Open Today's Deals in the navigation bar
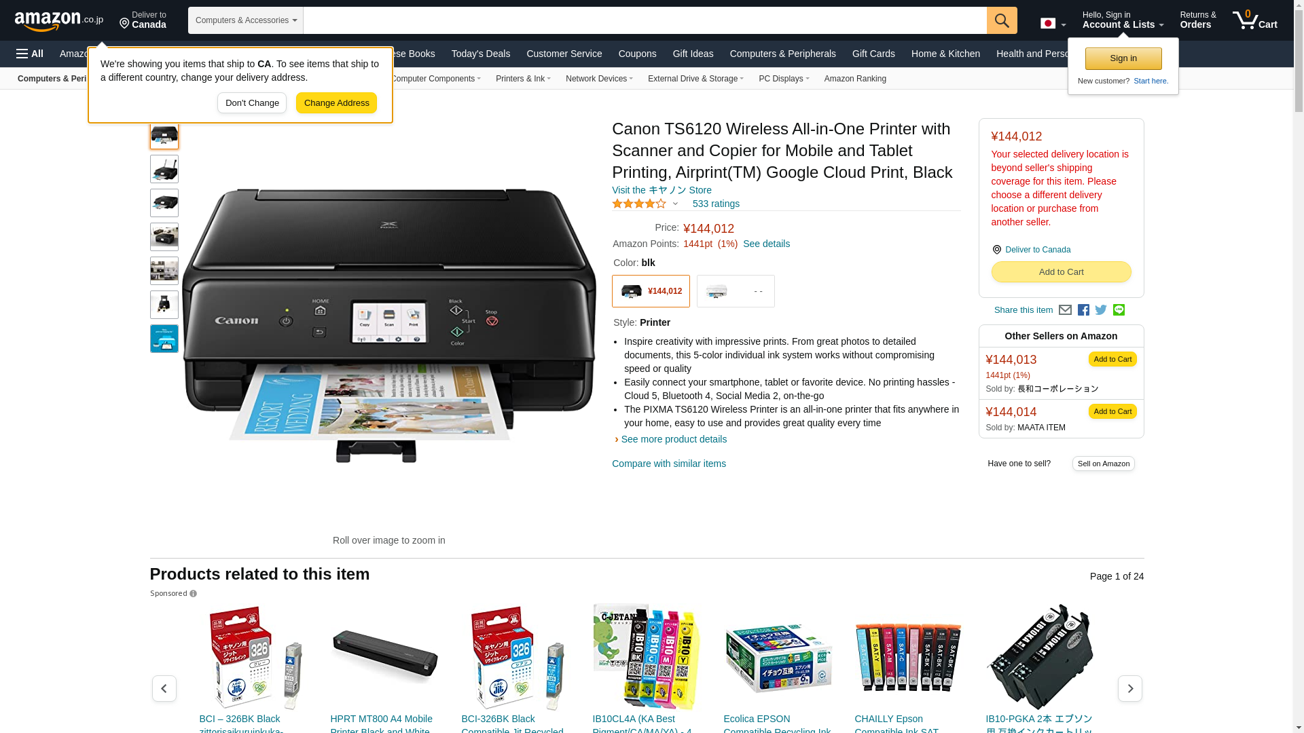 pyautogui.click(x=481, y=54)
